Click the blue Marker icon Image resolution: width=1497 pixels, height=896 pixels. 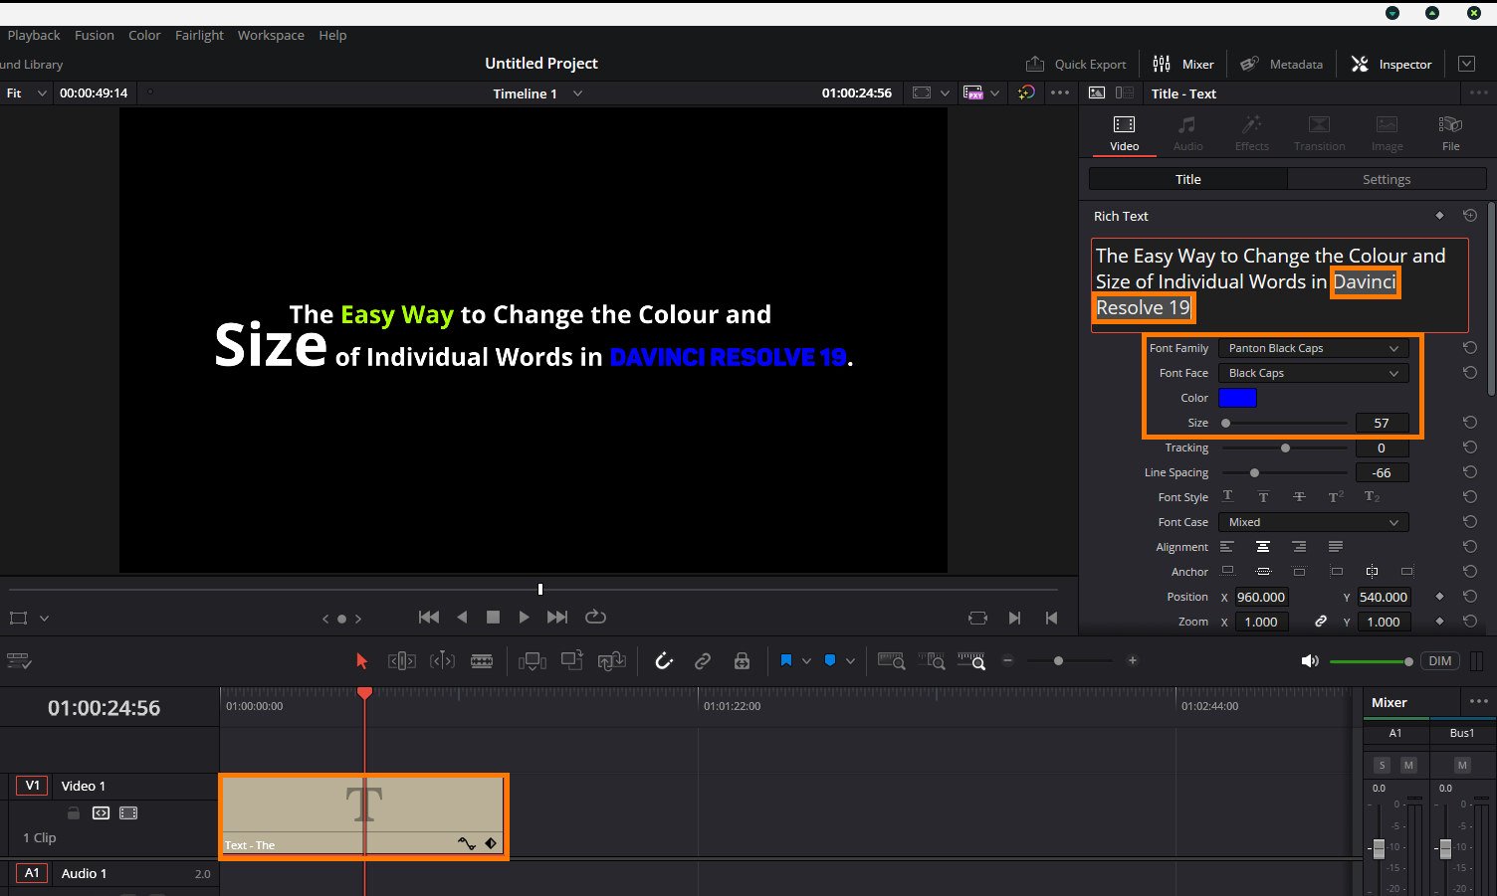point(830,660)
